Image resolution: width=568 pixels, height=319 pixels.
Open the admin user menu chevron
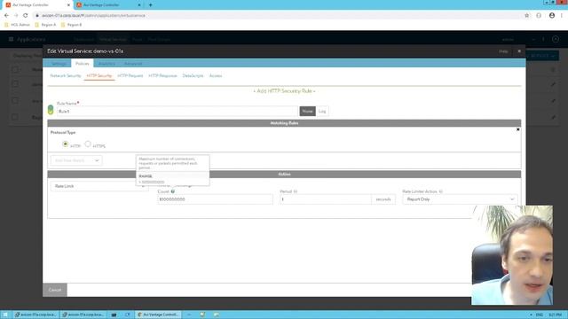click(x=533, y=39)
